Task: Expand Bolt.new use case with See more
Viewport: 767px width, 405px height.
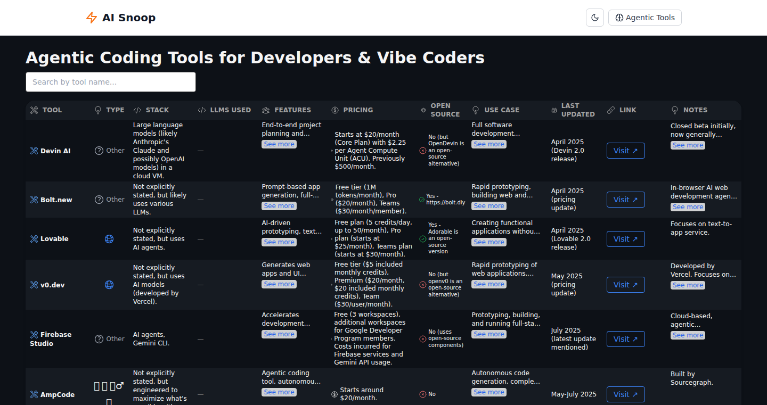Action: (x=489, y=206)
